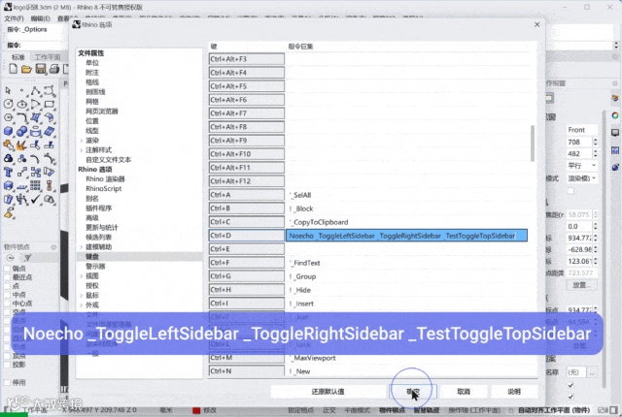Enable the 投影 osnap checkbox
The width and height of the screenshot is (622, 417).
pyautogui.click(x=7, y=365)
